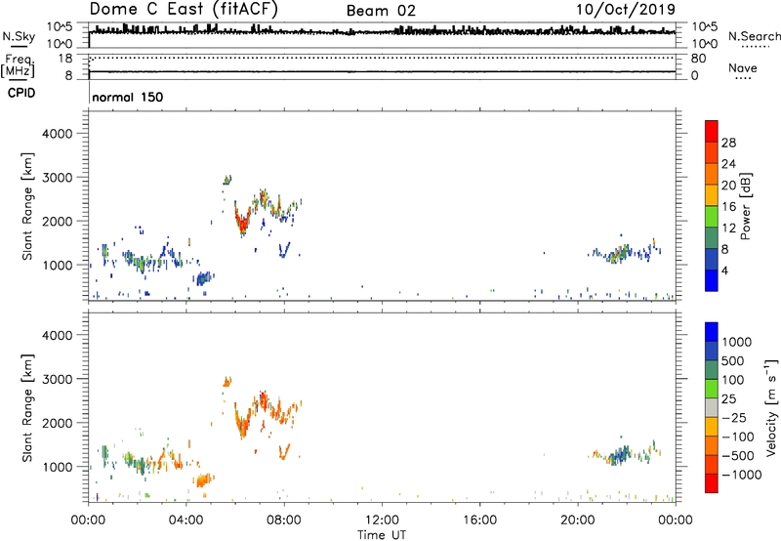Click the 'Velocity [m s-1]' color bar label
781x541 pixels.
coord(771,407)
